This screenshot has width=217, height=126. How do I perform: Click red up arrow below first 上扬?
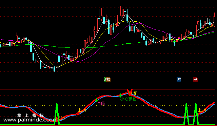pyautogui.click(x=78, y=114)
